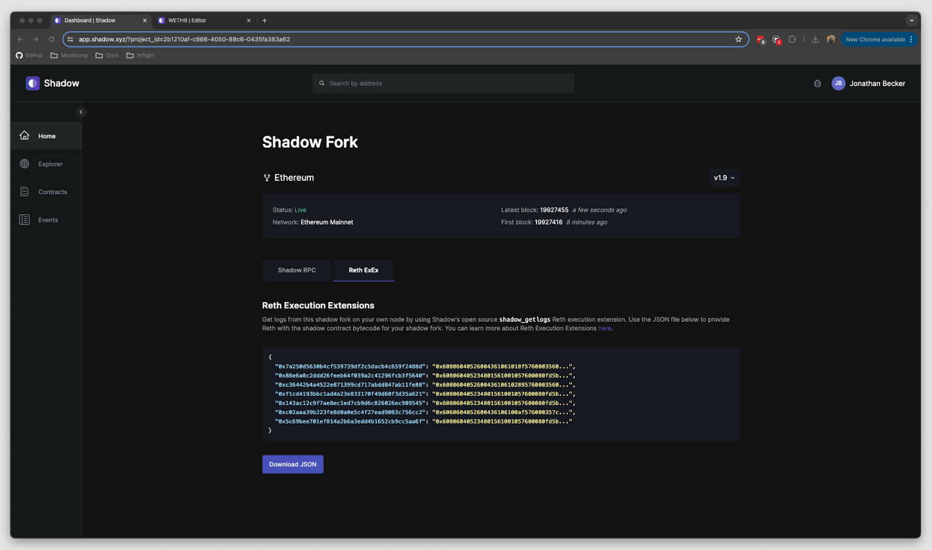Close the Dashboard | Shadow tab
Viewport: 932px width, 550px height.
(145, 20)
